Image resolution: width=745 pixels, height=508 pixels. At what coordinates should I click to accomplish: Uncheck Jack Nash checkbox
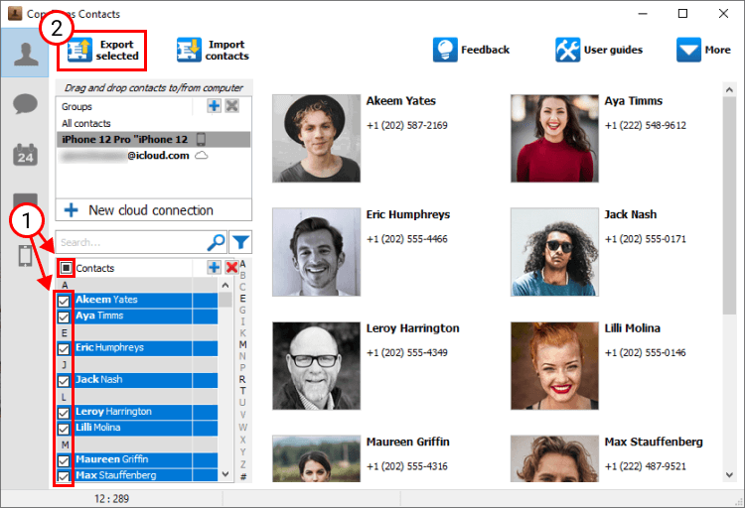coord(64,381)
